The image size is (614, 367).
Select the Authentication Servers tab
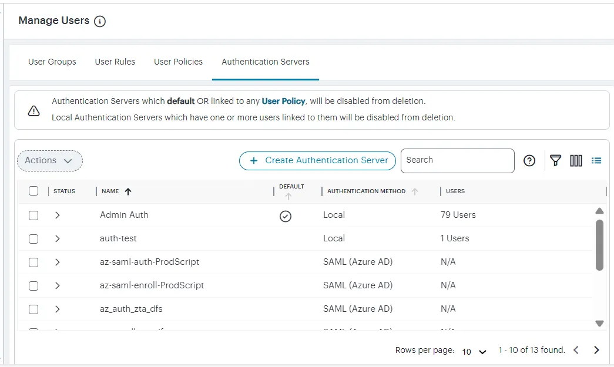[266, 62]
